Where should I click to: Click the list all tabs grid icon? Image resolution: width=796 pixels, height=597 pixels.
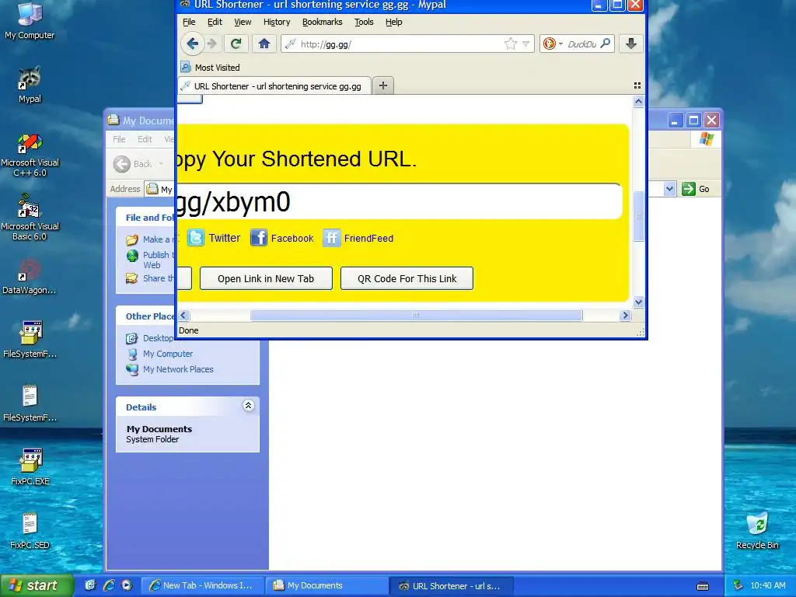[637, 86]
